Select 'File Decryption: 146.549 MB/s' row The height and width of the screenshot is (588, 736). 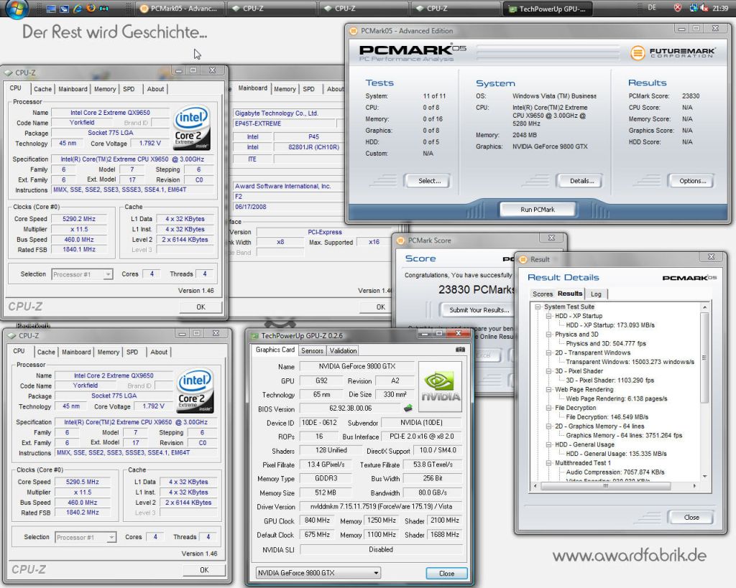tap(607, 417)
